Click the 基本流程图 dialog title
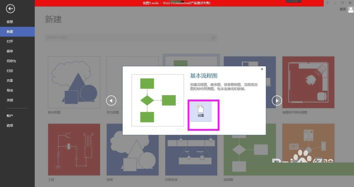This screenshot has width=354, height=187. pos(204,76)
